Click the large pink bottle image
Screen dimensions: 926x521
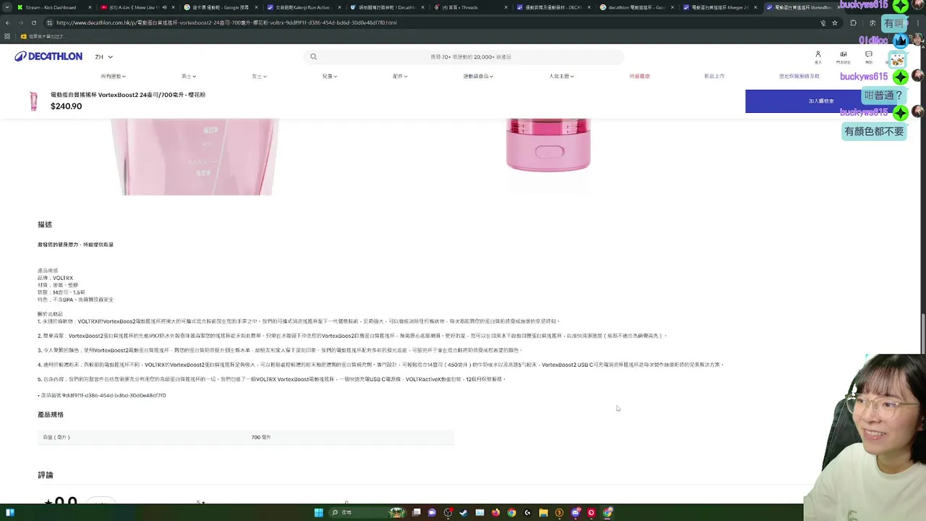195,157
